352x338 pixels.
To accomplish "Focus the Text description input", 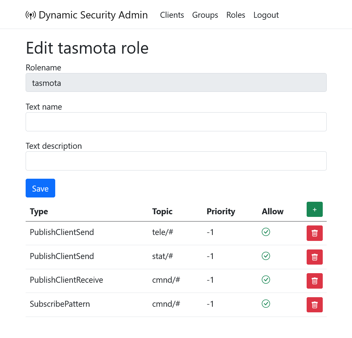I will (x=176, y=161).
